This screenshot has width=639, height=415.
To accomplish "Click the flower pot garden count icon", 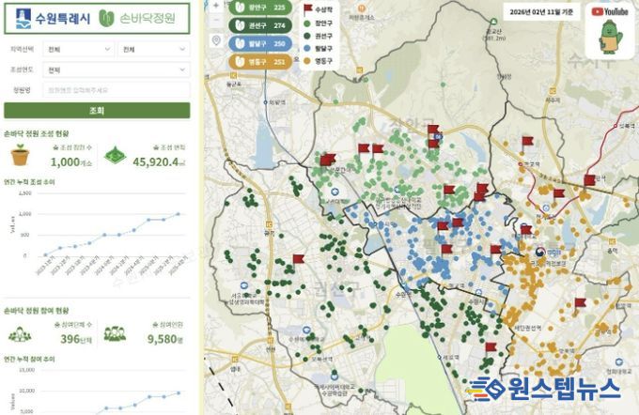I will 20,155.
